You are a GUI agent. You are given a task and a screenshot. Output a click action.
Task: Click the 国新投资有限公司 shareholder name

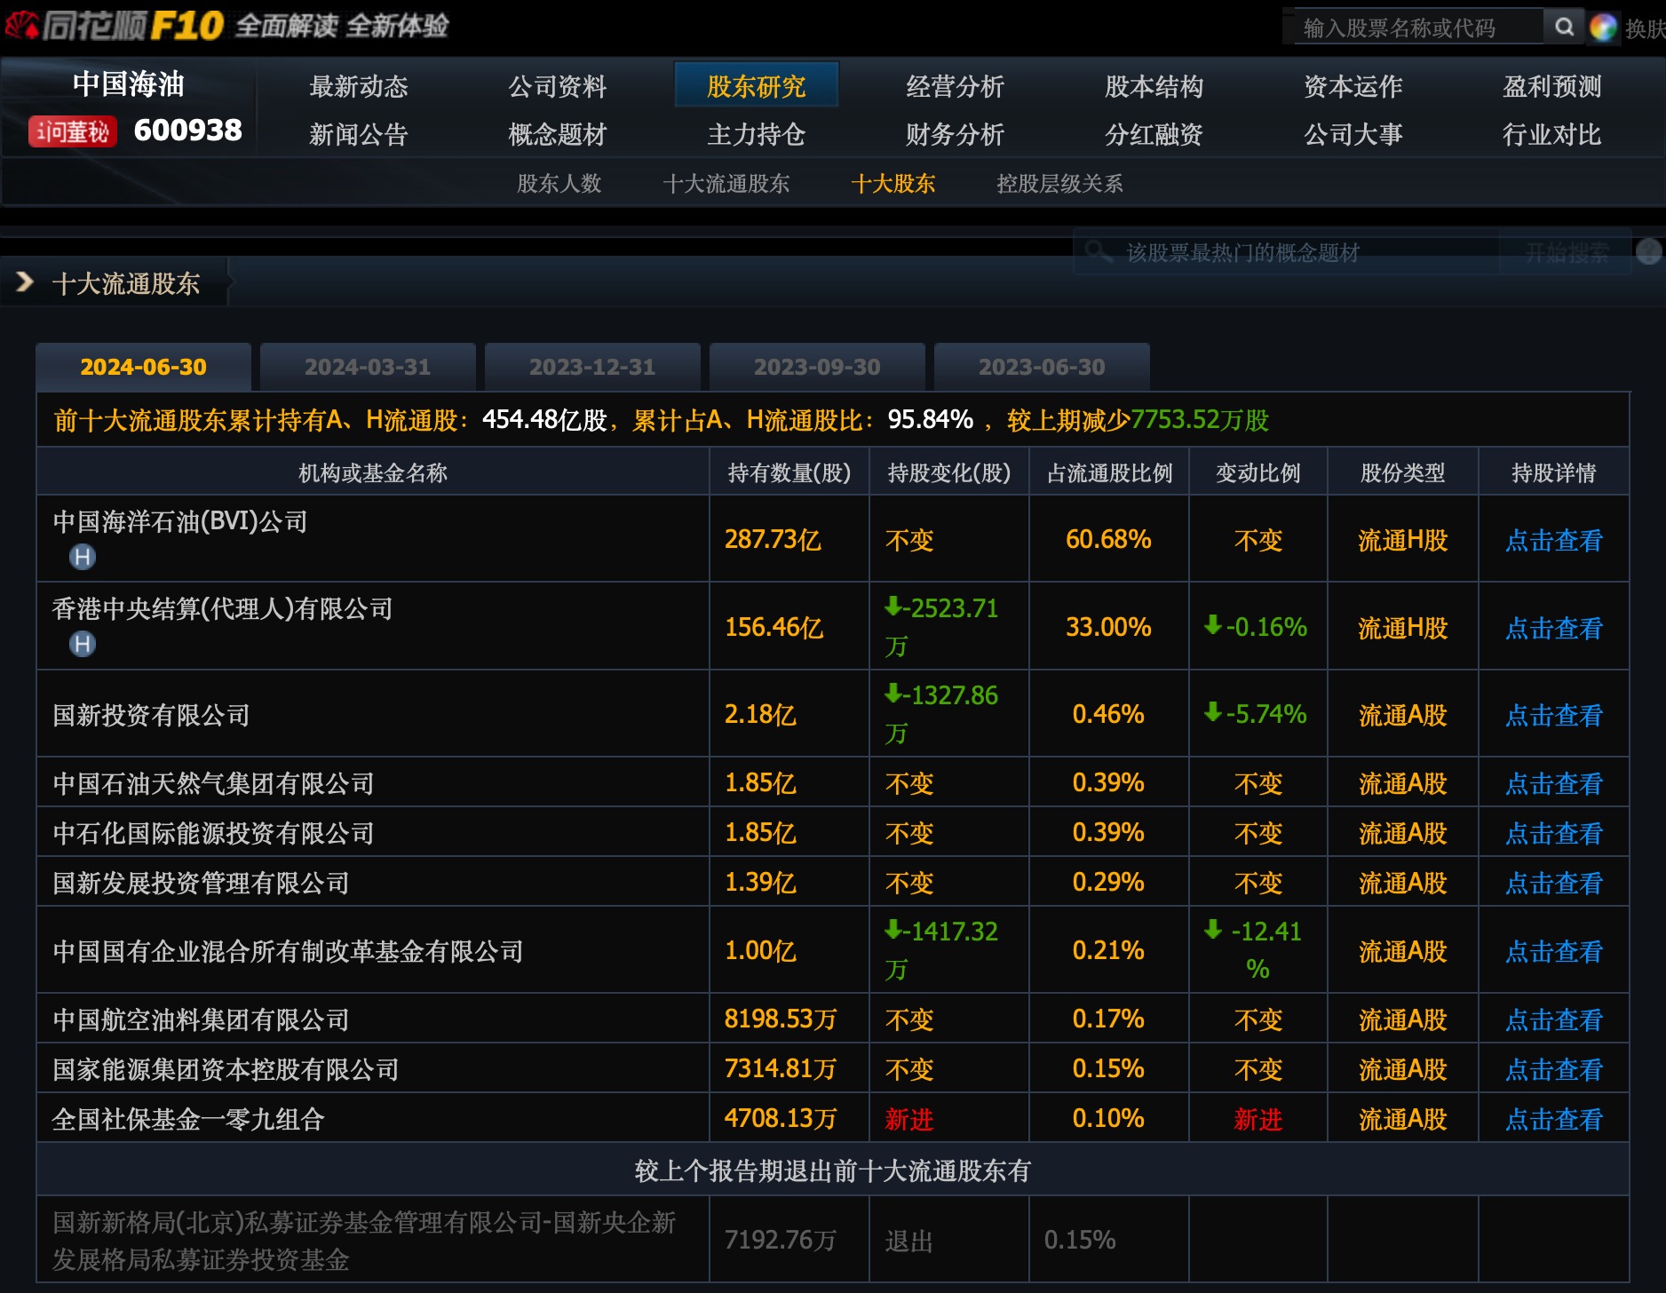[151, 715]
